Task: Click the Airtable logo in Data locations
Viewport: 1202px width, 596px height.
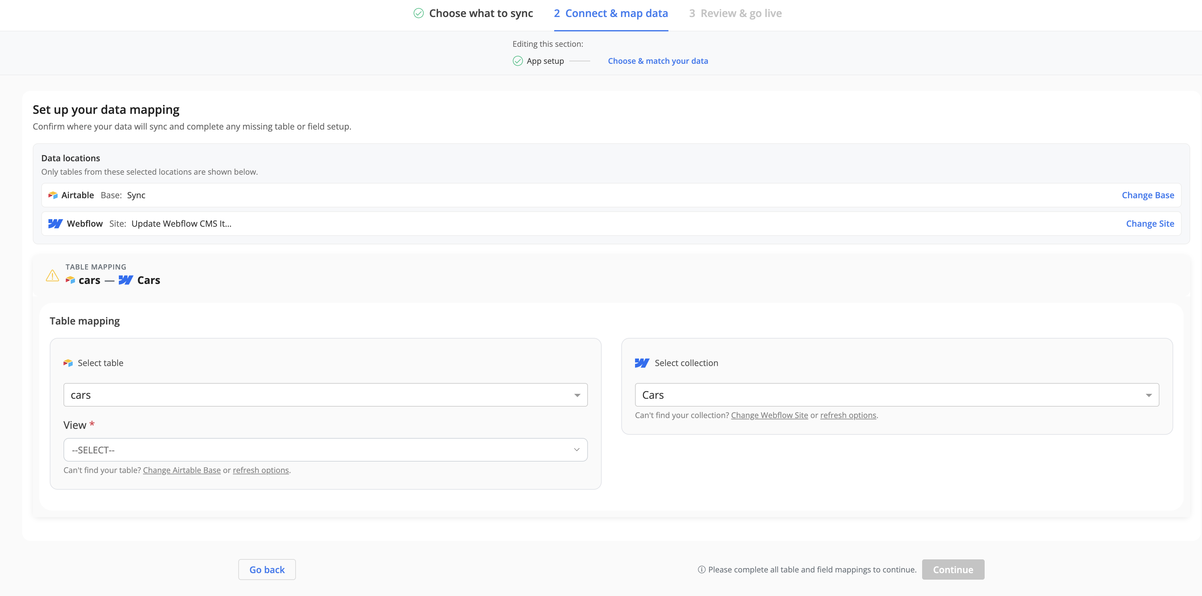Action: point(53,195)
